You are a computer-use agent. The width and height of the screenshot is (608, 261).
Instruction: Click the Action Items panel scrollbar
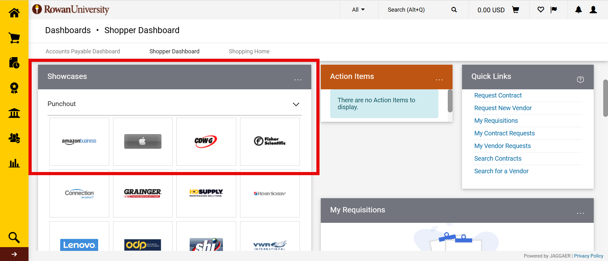(450, 101)
